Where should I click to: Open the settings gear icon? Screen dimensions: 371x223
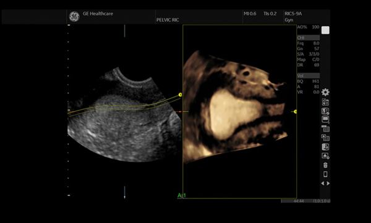click(325, 92)
